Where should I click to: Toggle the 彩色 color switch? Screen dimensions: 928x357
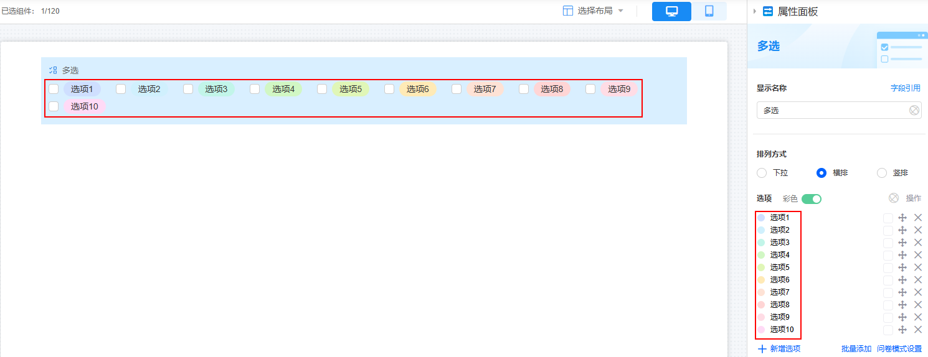812,198
